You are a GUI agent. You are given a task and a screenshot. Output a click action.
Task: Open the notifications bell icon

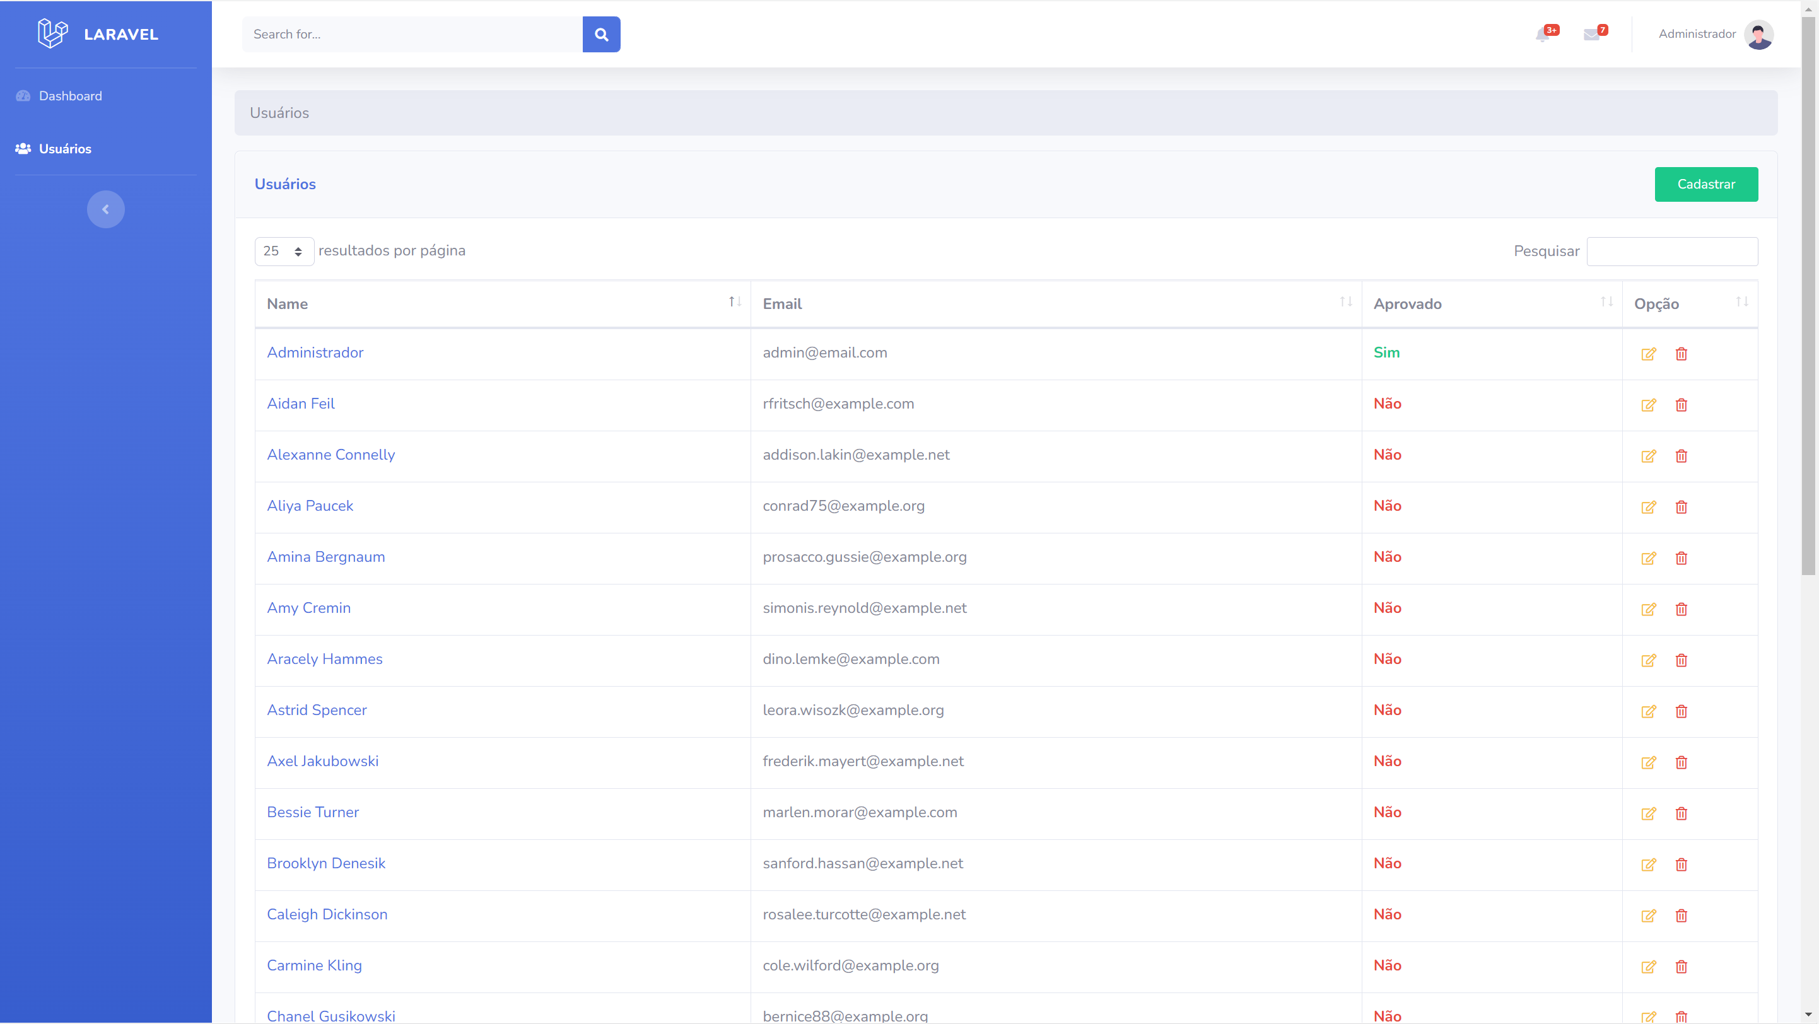pos(1543,34)
